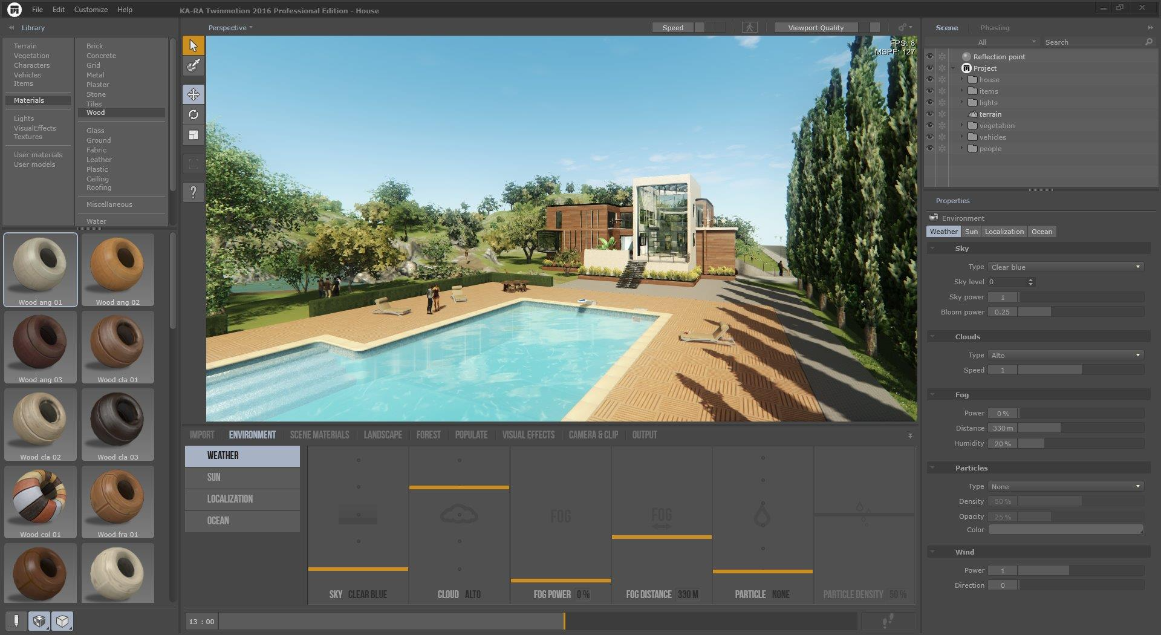
Task: Open the Customize menu
Action: pyautogui.click(x=91, y=10)
